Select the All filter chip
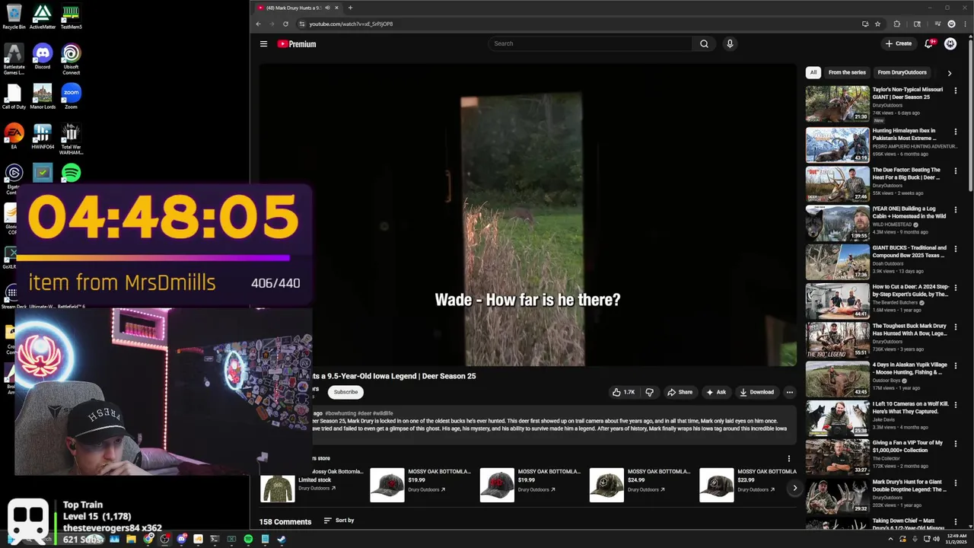 813,72
